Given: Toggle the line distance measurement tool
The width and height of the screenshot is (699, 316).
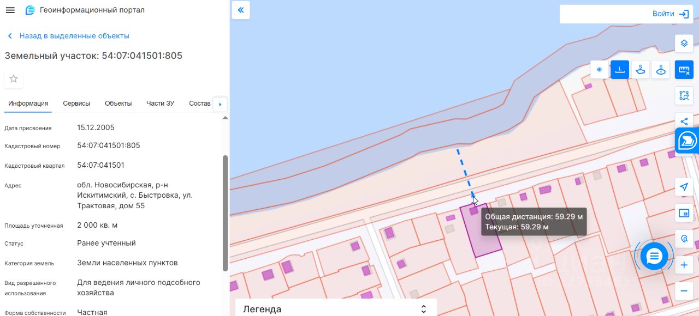Looking at the screenshot, I should tap(620, 70).
